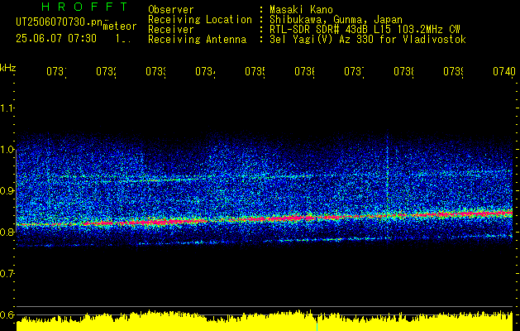Click the 0738 time marker
The width and height of the screenshot is (520, 331).
pyautogui.click(x=403, y=71)
